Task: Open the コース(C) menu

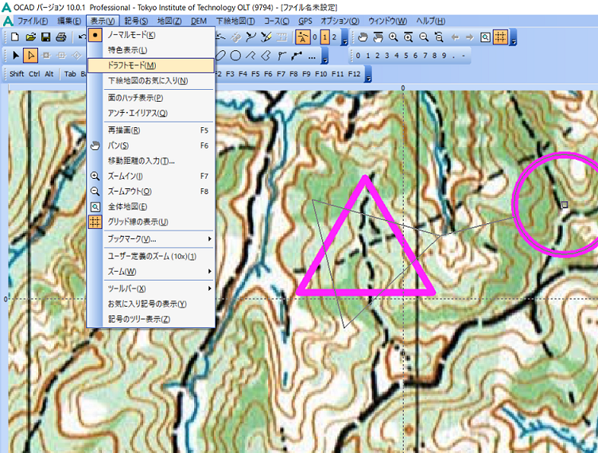Action: click(x=277, y=21)
